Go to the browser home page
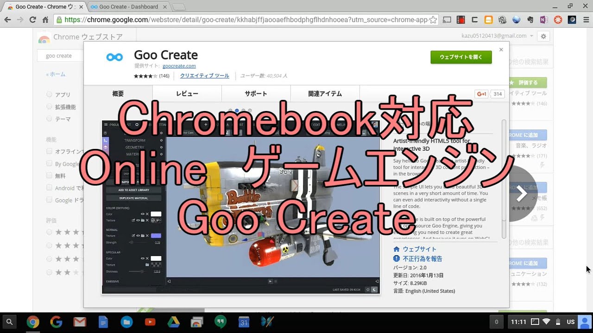Image resolution: width=593 pixels, height=333 pixels. pos(45,20)
